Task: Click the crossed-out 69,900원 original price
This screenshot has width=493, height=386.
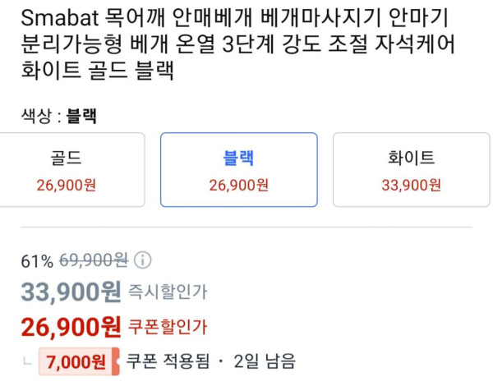Action: coord(91,261)
